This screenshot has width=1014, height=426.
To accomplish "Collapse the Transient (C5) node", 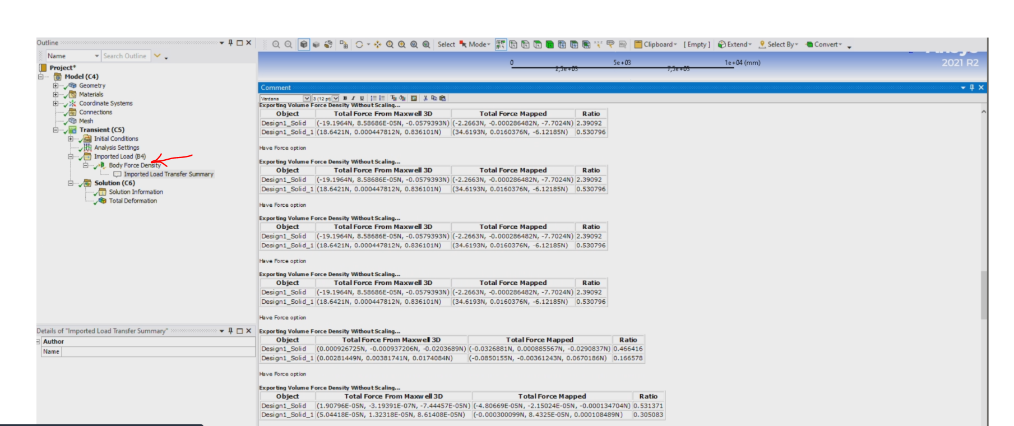I will click(x=55, y=130).
